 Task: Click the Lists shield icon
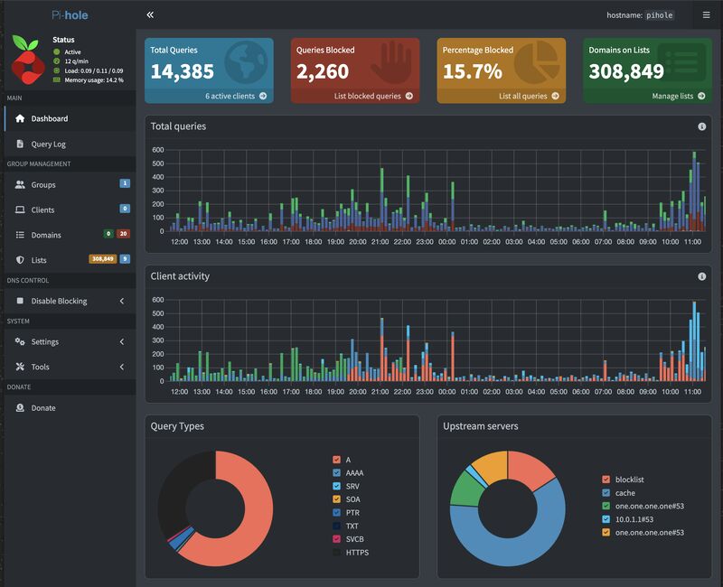coord(20,260)
